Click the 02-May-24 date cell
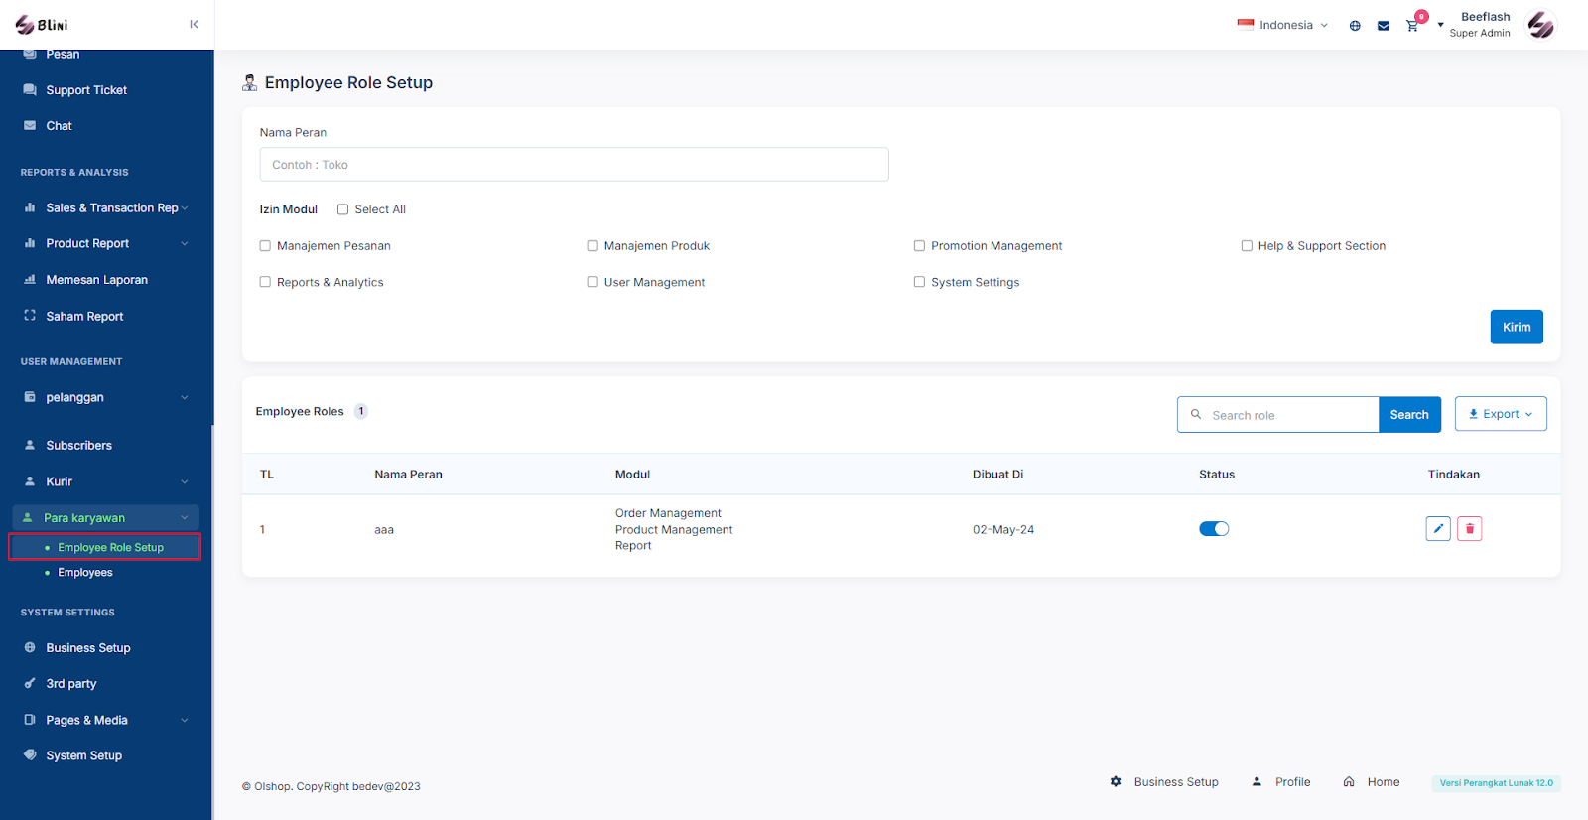Image resolution: width=1588 pixels, height=820 pixels. pyautogui.click(x=1002, y=530)
